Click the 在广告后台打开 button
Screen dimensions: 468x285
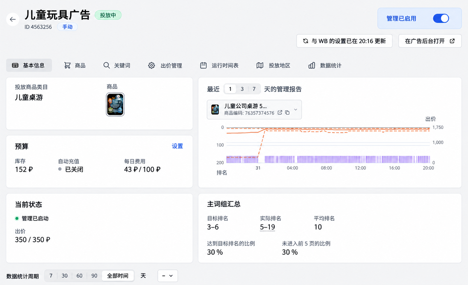point(430,41)
